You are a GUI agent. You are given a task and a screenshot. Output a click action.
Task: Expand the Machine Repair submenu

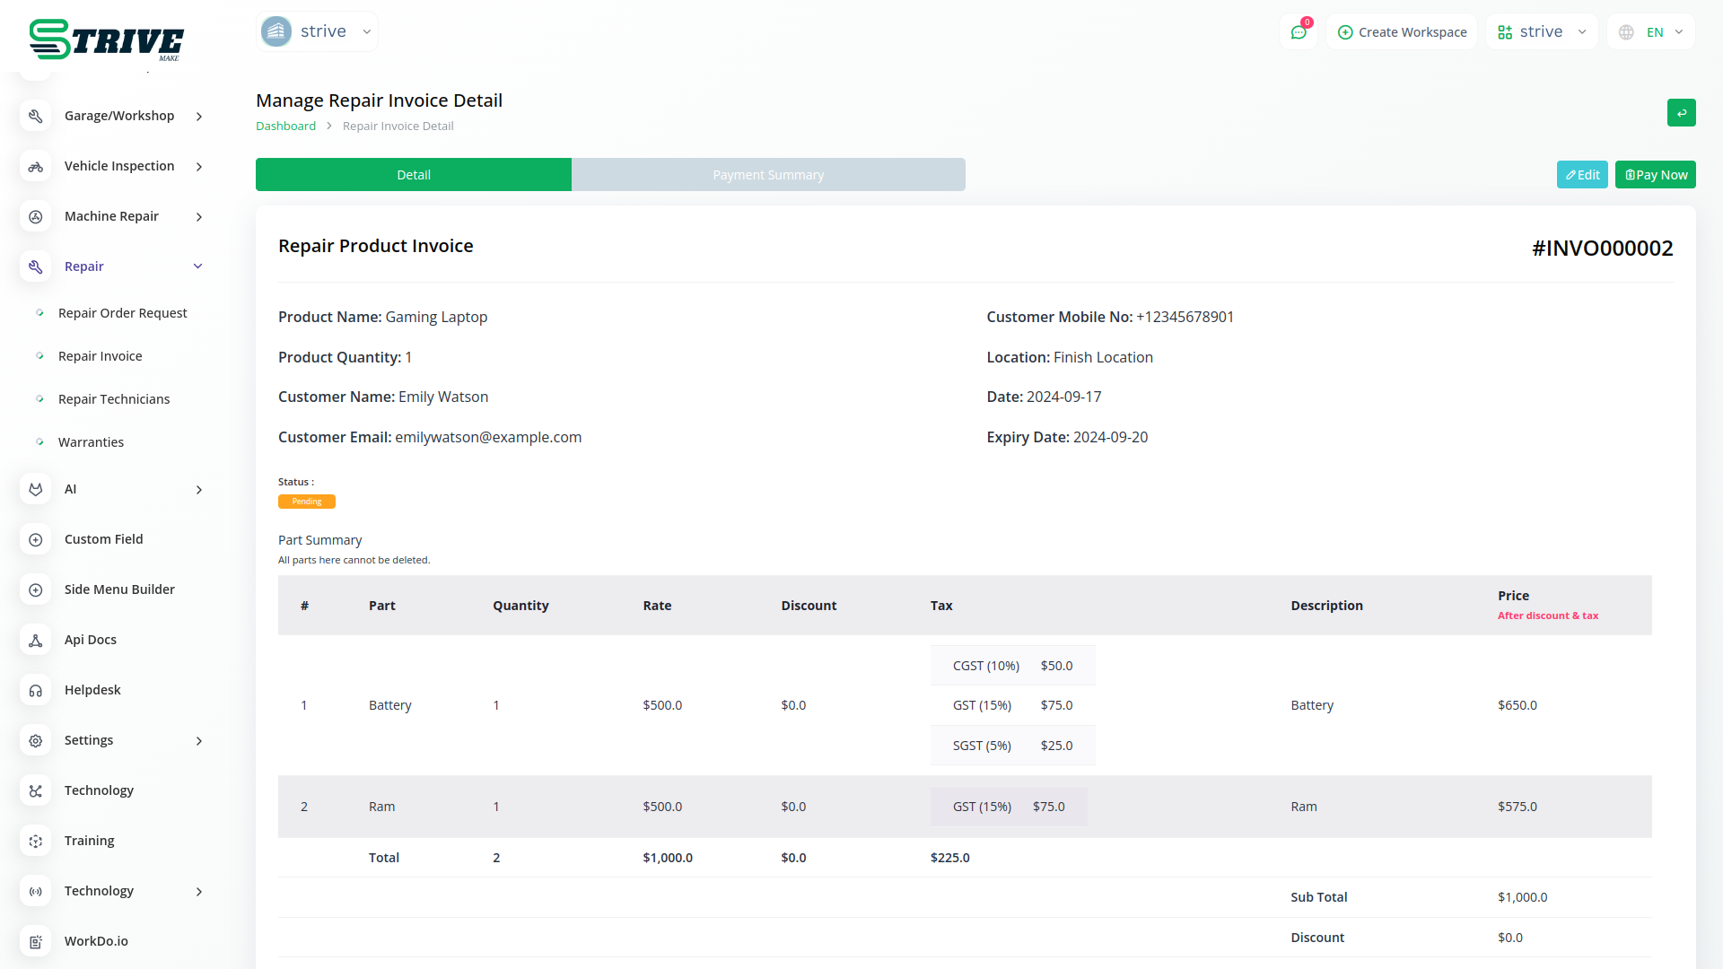[198, 216]
